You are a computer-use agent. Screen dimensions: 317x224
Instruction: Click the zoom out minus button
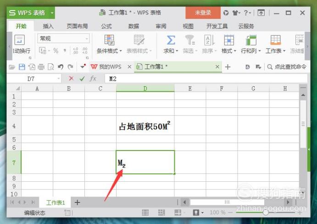(x=231, y=213)
